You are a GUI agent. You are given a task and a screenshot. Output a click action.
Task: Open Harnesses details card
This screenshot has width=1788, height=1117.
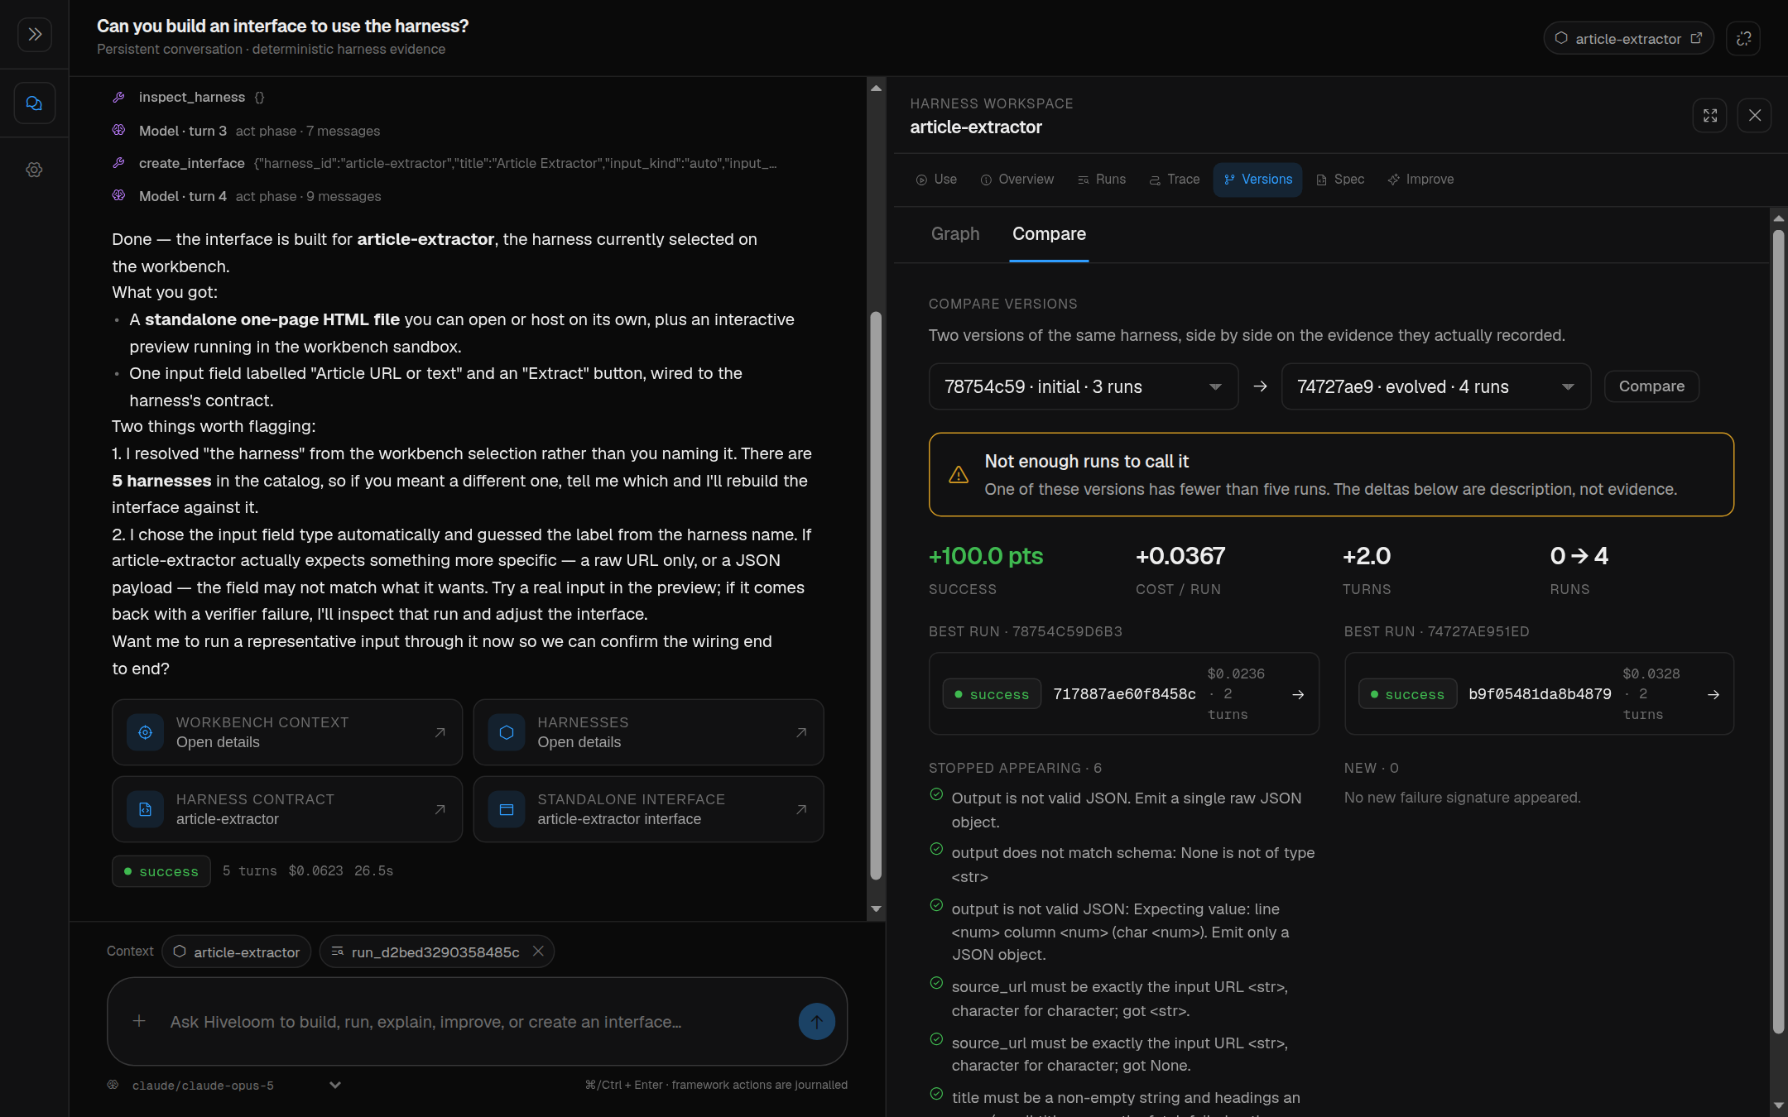tap(648, 732)
